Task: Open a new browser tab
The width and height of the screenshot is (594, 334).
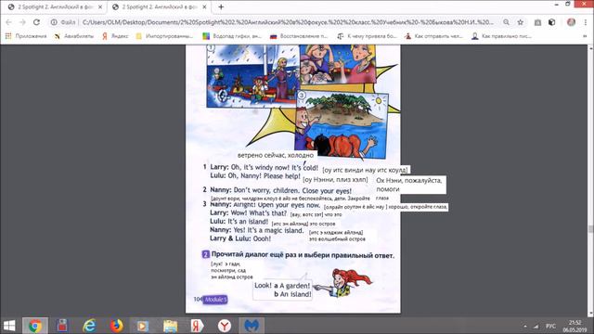Action: [221, 6]
